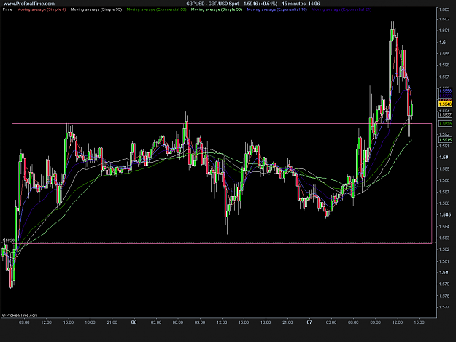Select Moving average (Exponential 10) legend

click(277, 9)
